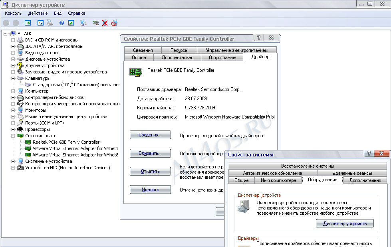Open the Управление электропитанием tab
This screenshot has height=247, width=391.
click(237, 50)
